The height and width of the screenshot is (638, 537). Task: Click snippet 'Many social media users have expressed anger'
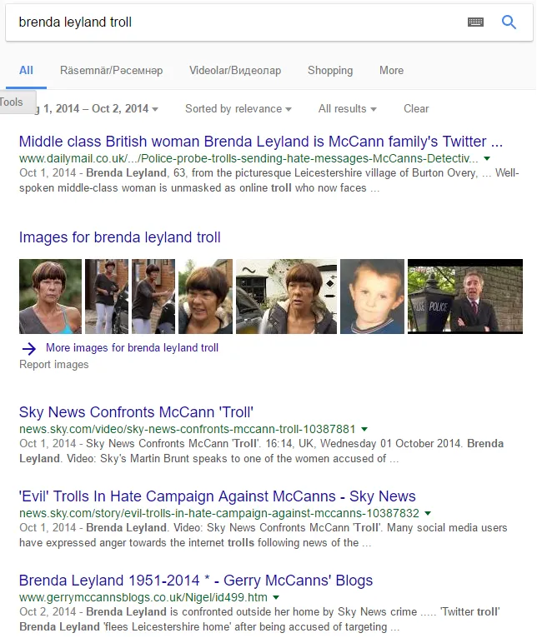point(263,536)
